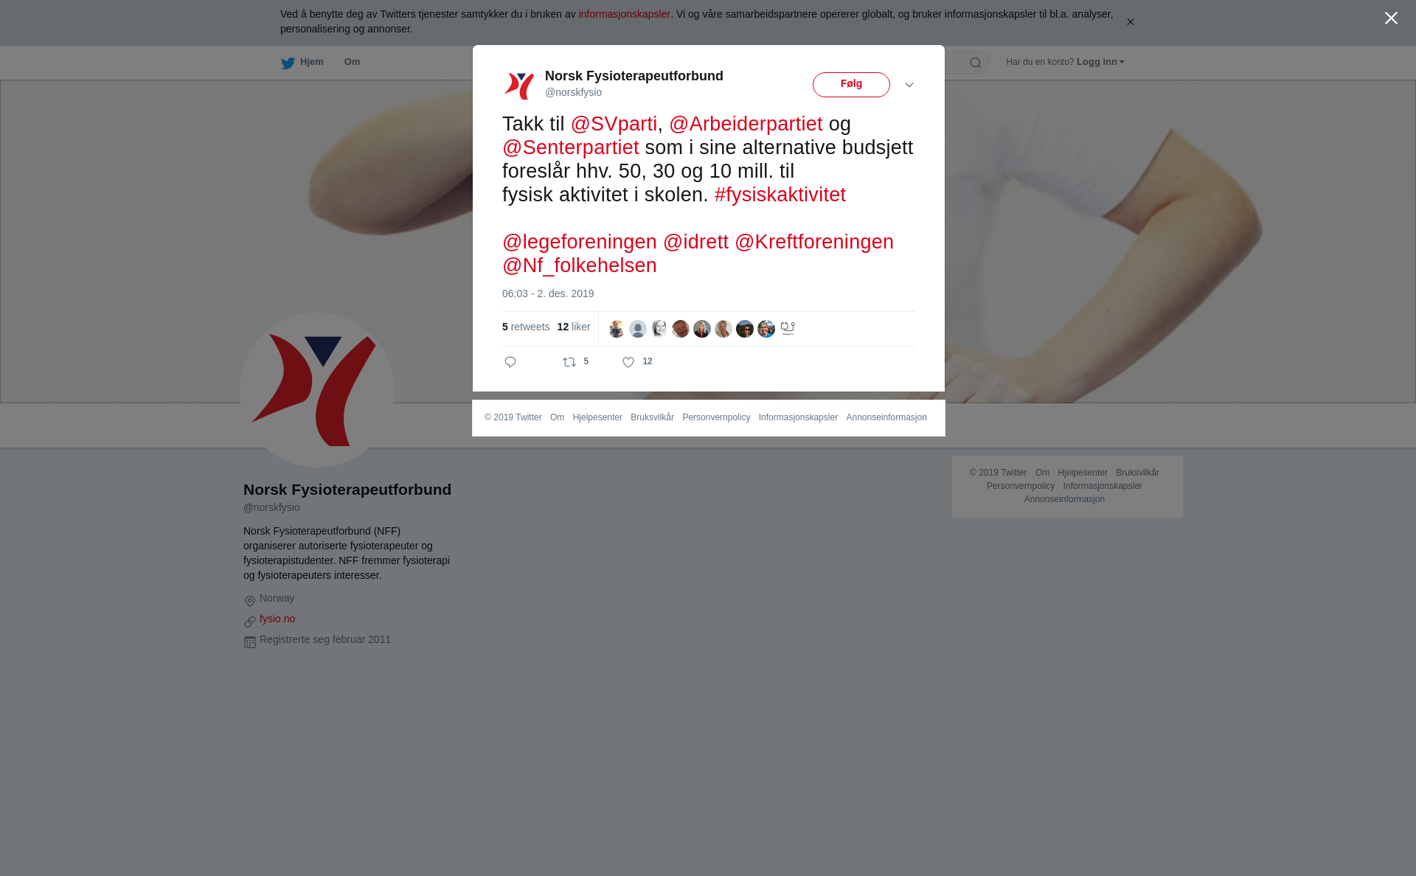Open the Logg inn dropdown
Viewport: 1416px width, 876px height.
tap(1100, 62)
